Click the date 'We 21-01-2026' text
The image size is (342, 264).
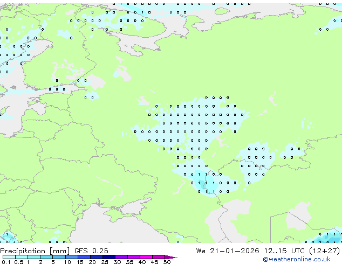pyautogui.click(x=228, y=251)
